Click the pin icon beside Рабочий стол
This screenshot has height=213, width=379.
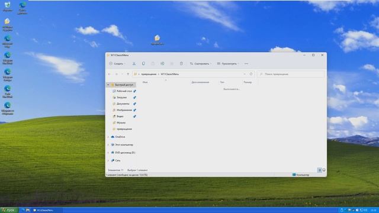click(x=134, y=91)
